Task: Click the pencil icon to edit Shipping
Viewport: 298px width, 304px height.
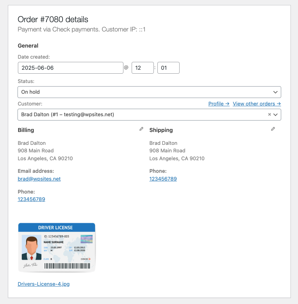Action: point(273,129)
